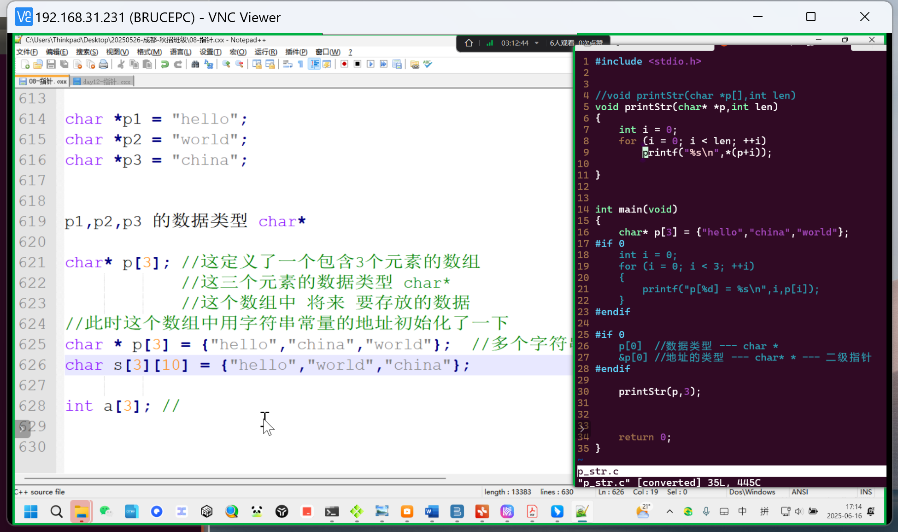The height and width of the screenshot is (532, 898).
Task: Toggle synchronize vertical scrolling icon
Action: click(x=257, y=64)
